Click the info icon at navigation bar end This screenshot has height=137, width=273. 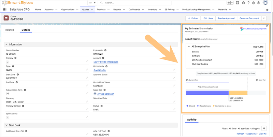coord(267,10)
